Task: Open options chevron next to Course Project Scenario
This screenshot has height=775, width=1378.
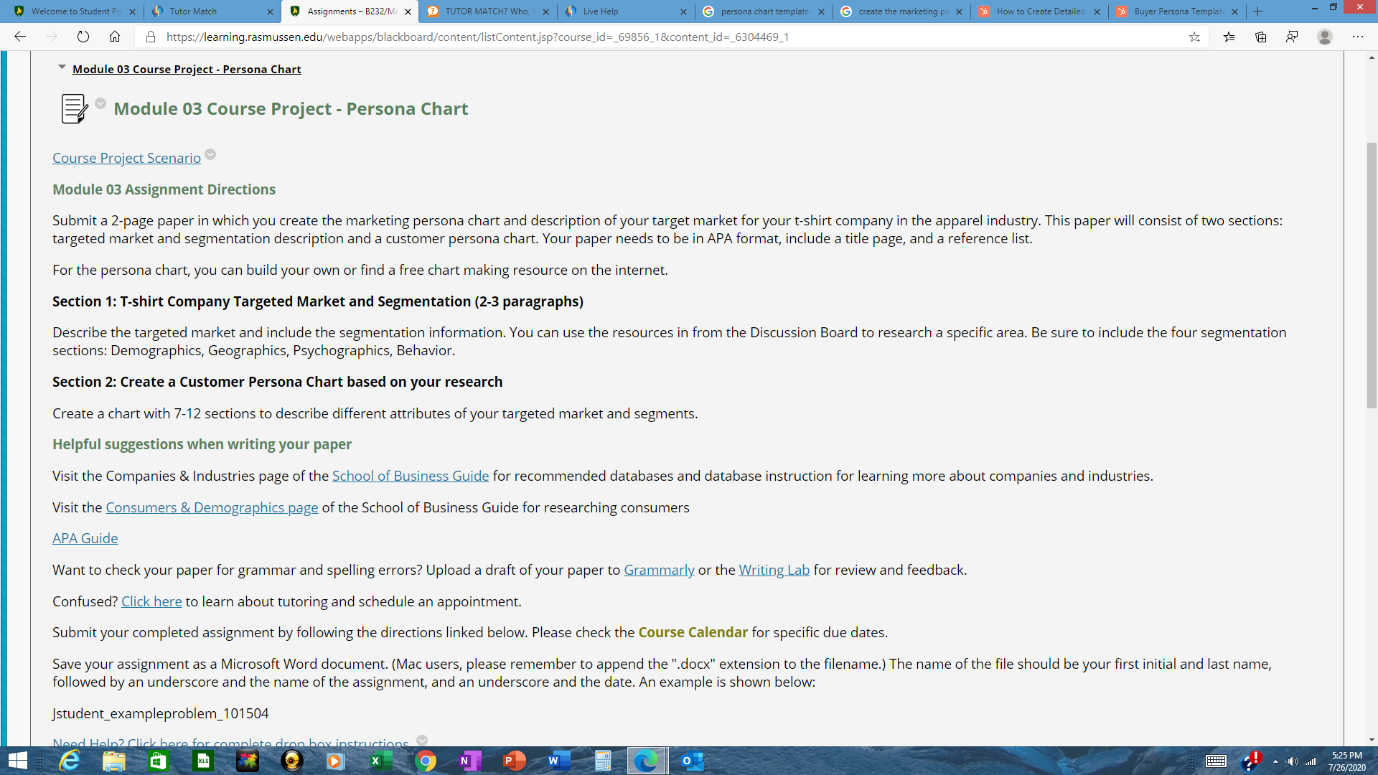Action: point(210,155)
